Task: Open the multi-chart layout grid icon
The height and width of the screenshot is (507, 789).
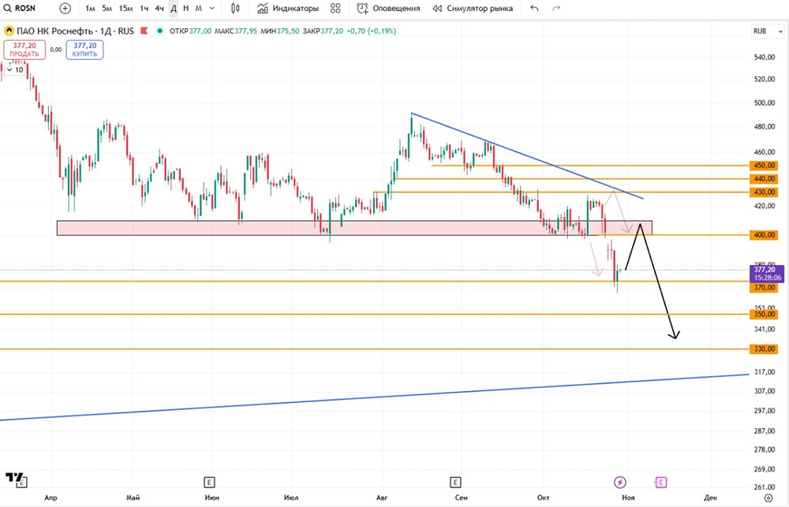Action: (335, 9)
